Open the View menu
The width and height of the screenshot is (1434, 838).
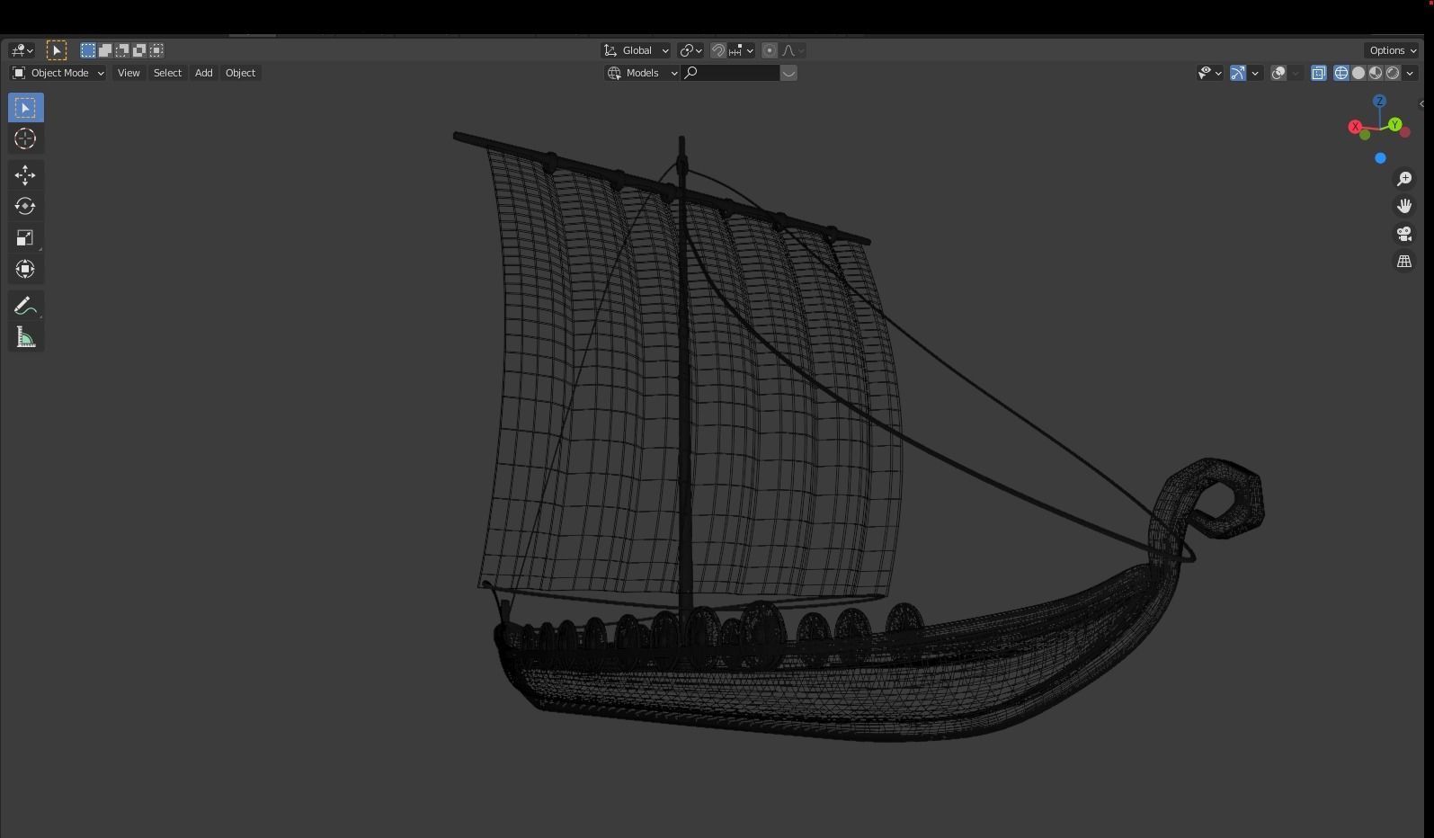(129, 73)
